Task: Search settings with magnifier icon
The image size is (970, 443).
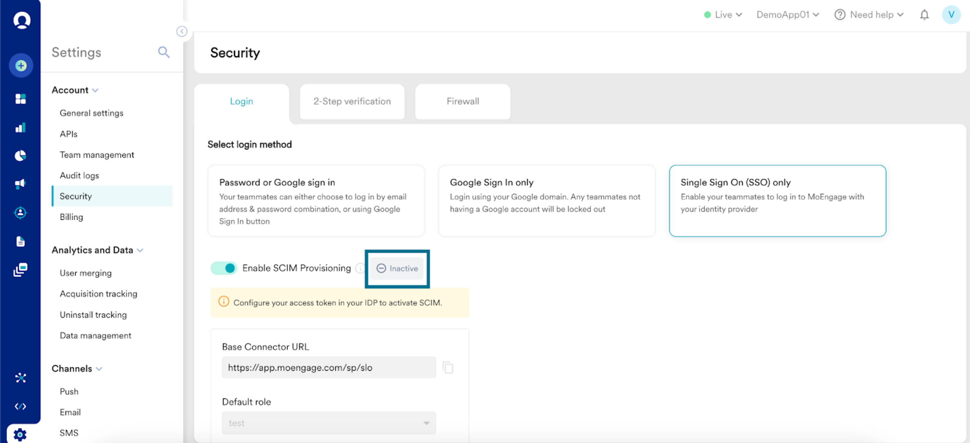Action: coord(164,52)
